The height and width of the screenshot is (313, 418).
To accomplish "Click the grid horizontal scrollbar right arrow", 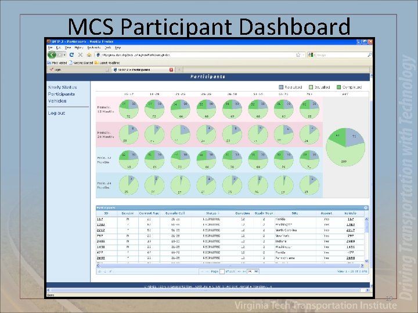I will 362,265.
